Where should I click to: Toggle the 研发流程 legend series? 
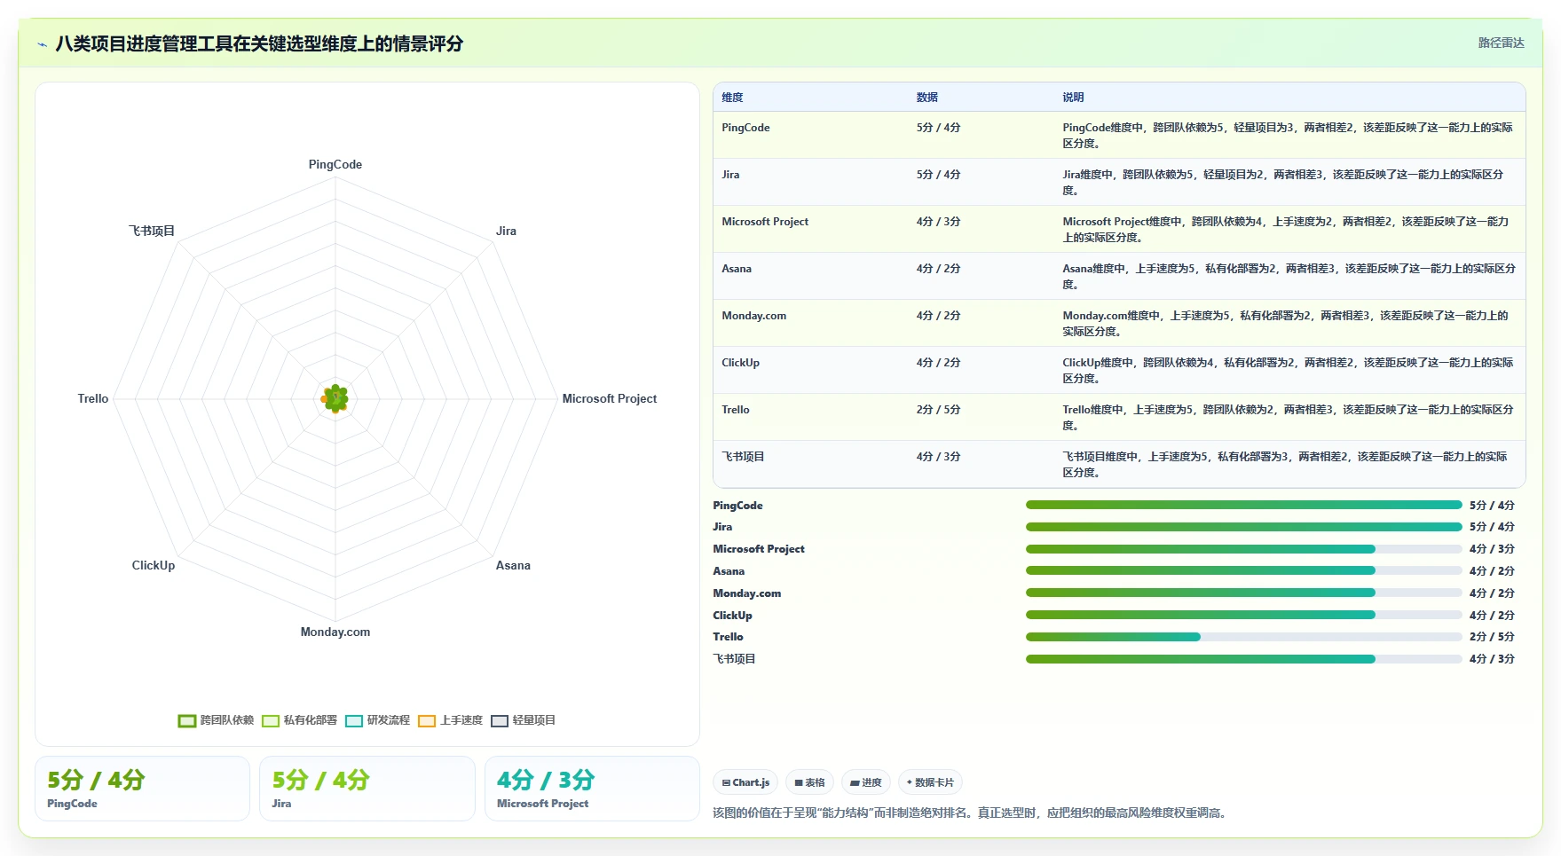377,720
